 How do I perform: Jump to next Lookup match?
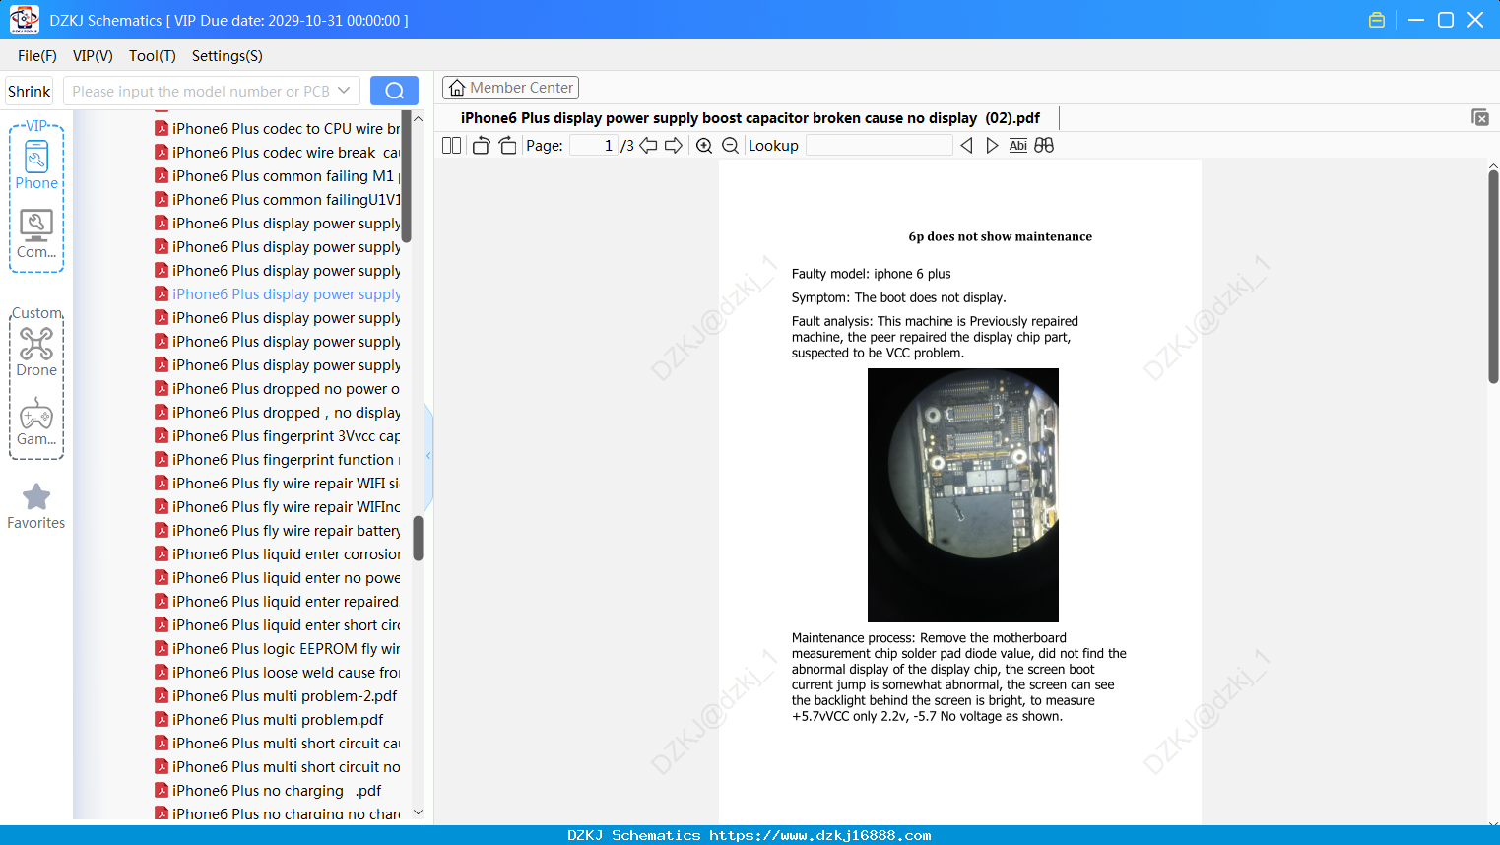pyautogui.click(x=992, y=146)
